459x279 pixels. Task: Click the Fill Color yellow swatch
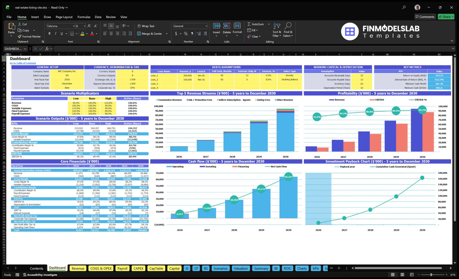tap(82, 34)
